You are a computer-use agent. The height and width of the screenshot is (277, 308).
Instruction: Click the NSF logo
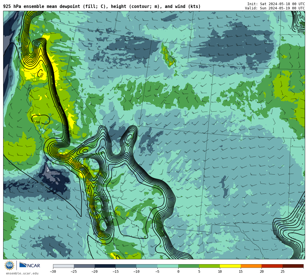click(9, 265)
